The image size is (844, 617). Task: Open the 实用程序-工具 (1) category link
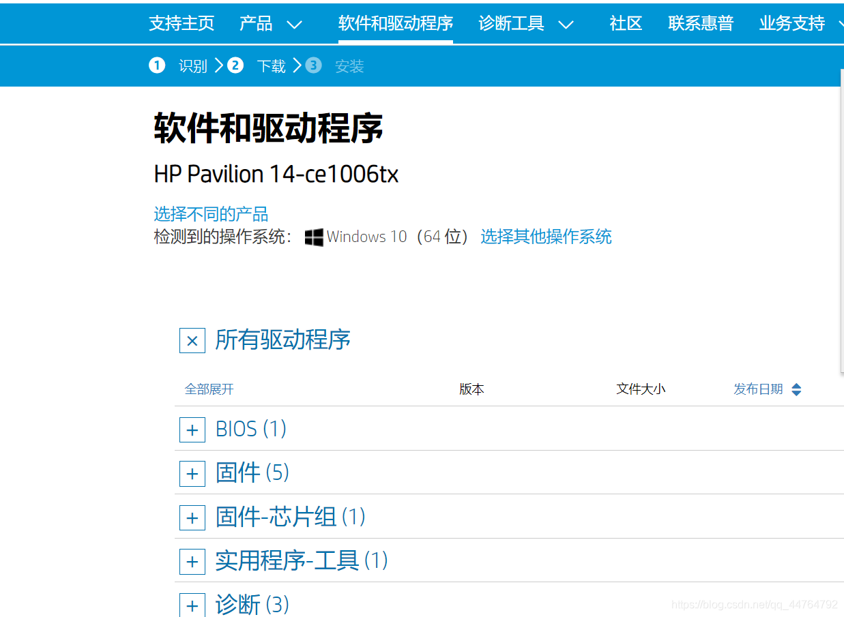tap(302, 561)
